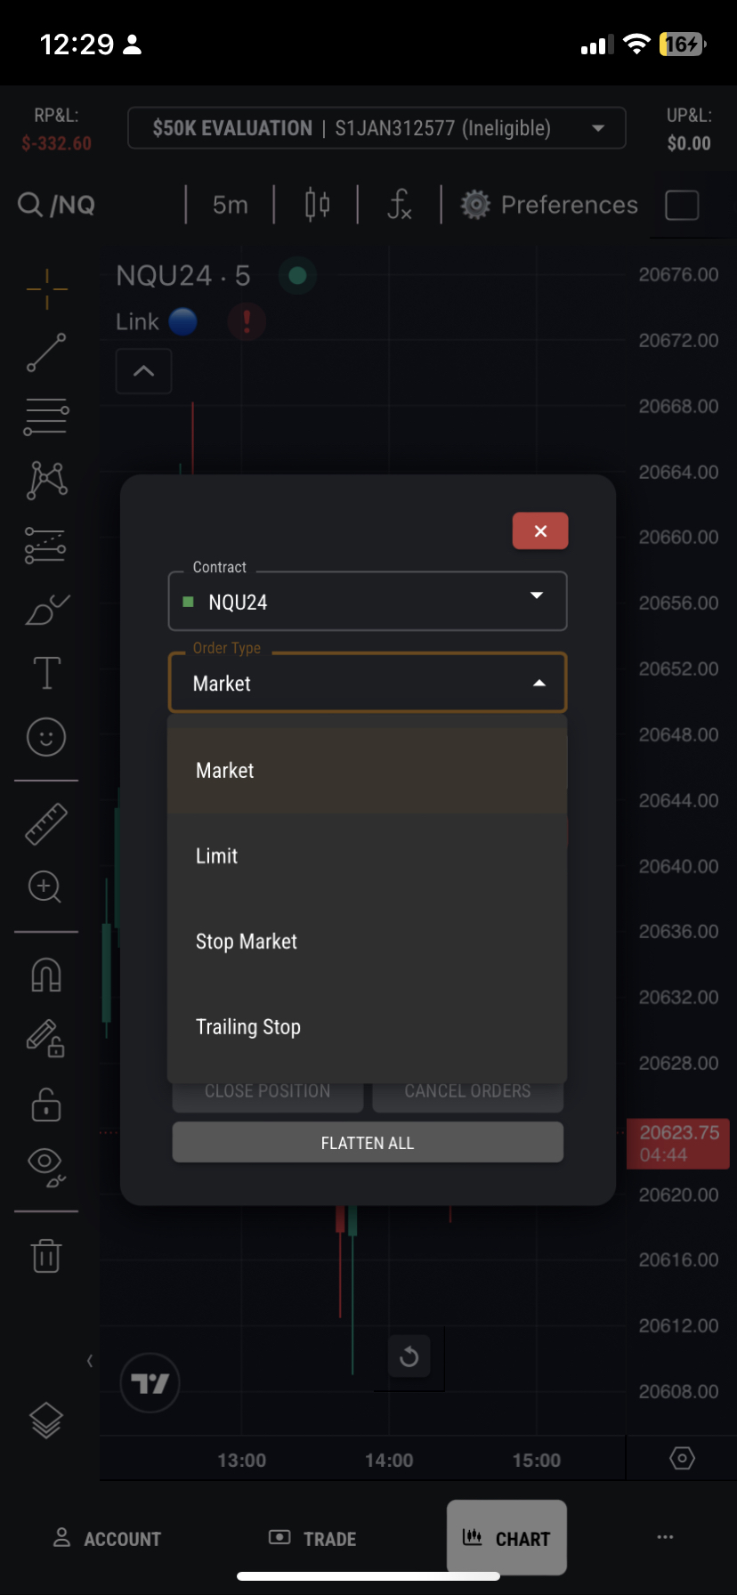Open the emoji sticker tool
This screenshot has width=737, height=1595.
coord(46,737)
